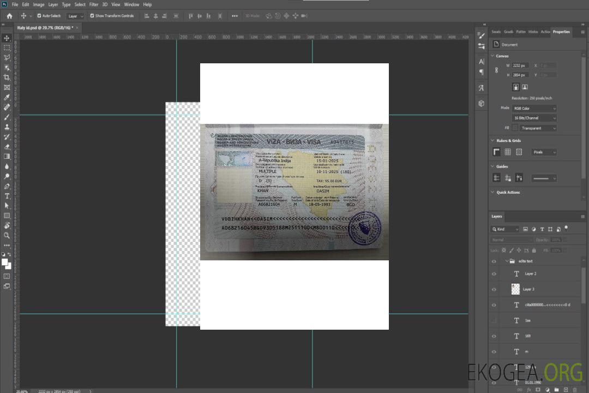This screenshot has height=393, width=589.
Task: Open the Auto-Select Layer dropdown
Action: pos(75,16)
